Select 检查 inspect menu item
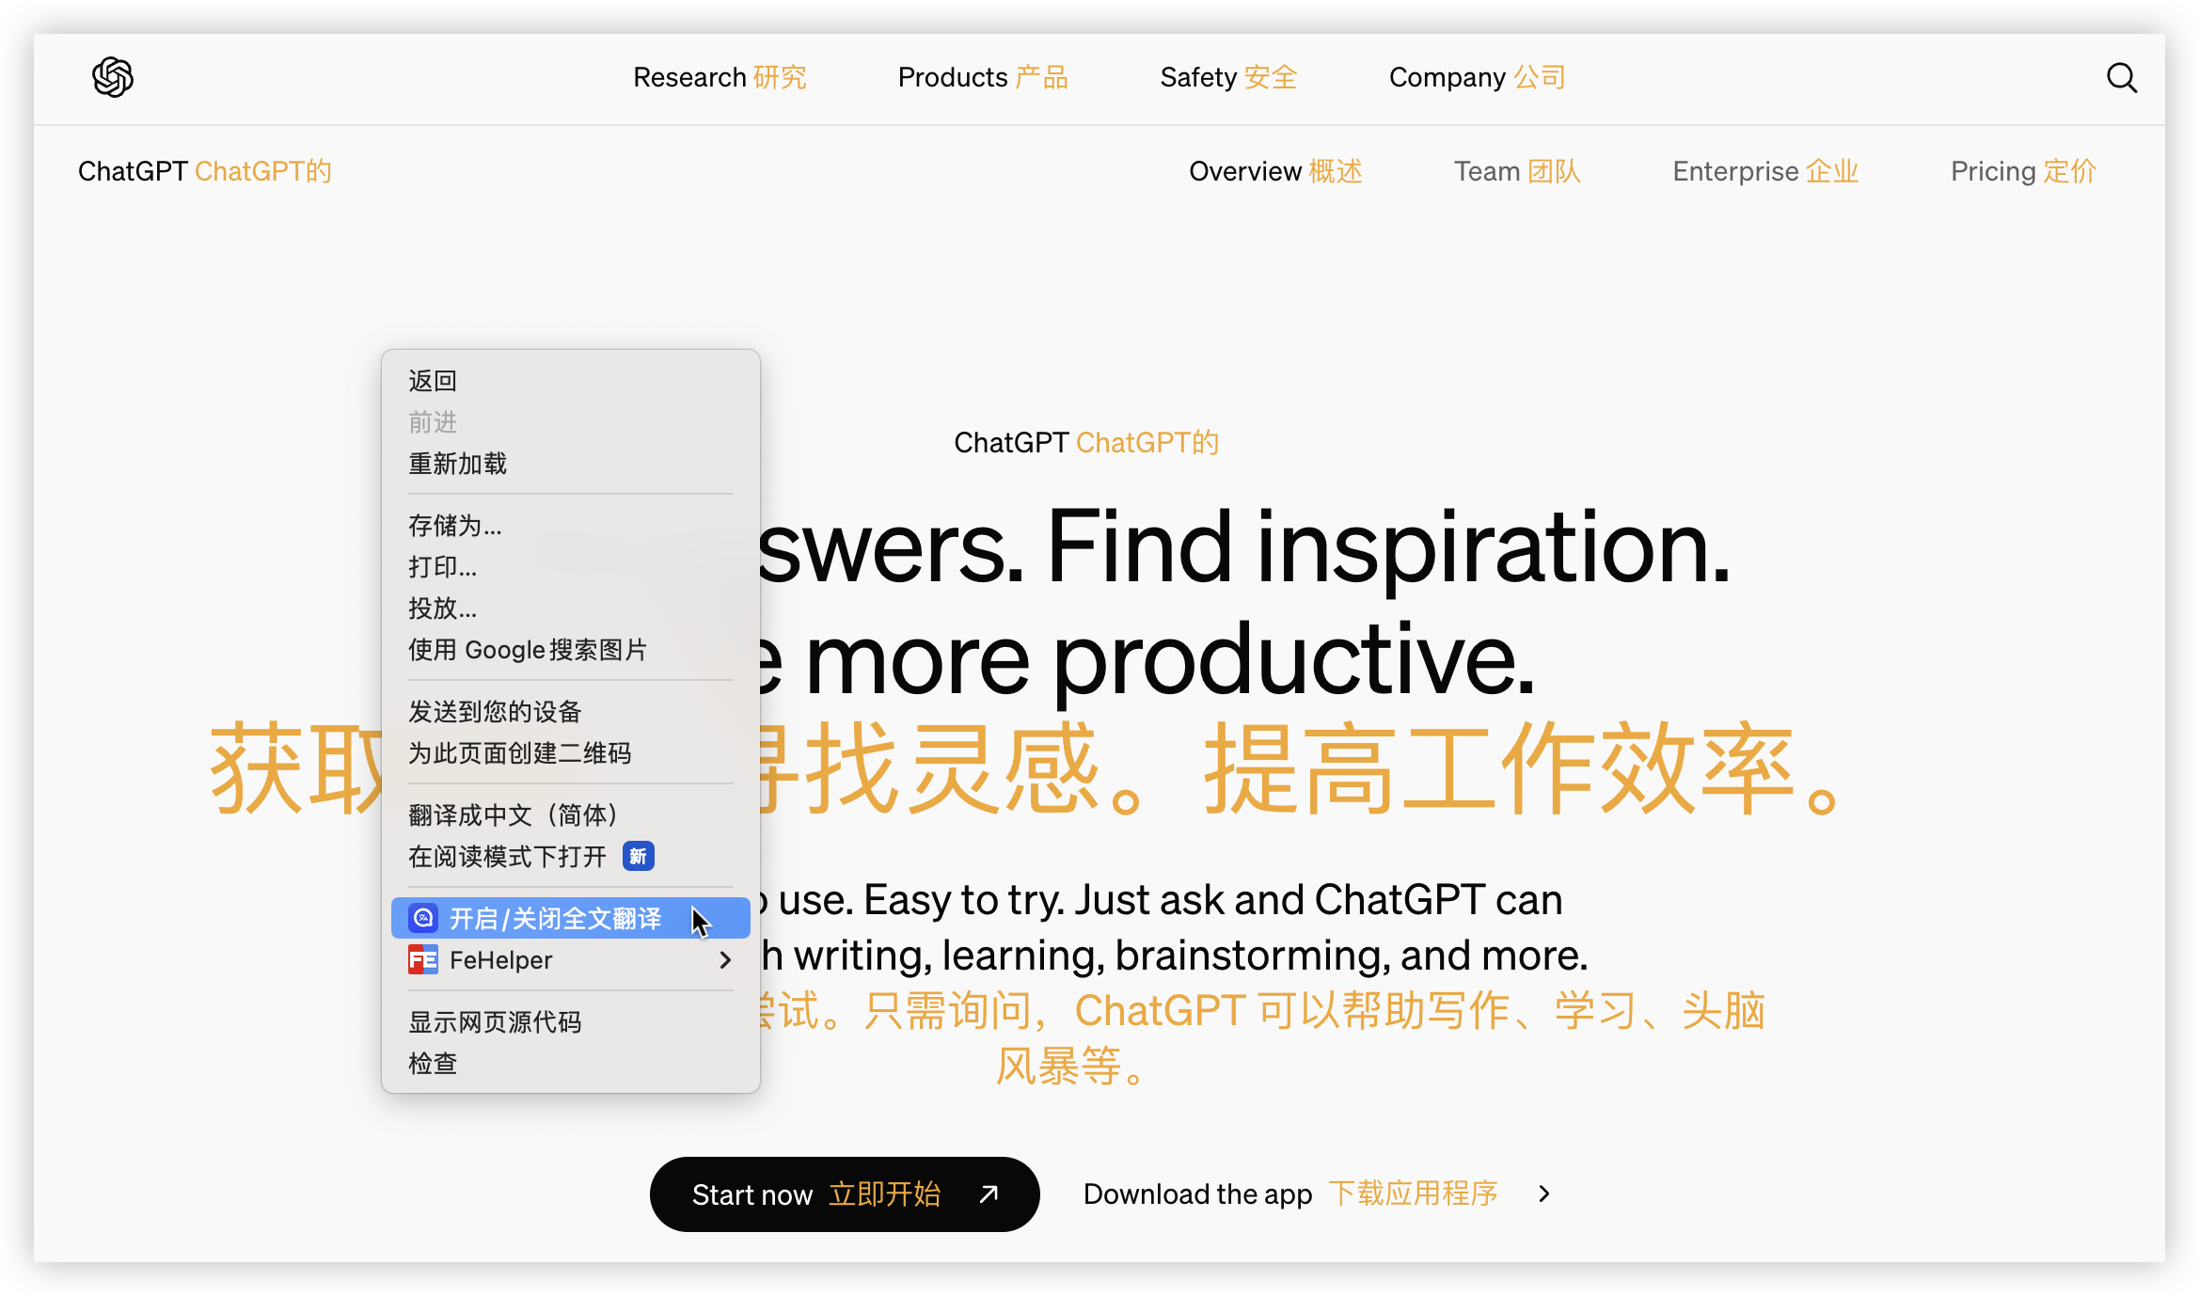Screen dimensions: 2199x1296 click(433, 1064)
